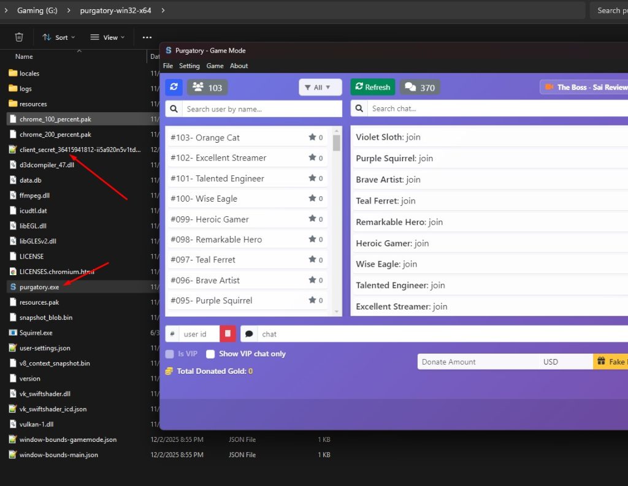Image resolution: width=628 pixels, height=486 pixels.
Task: Open the Setting menu
Action: tap(189, 66)
